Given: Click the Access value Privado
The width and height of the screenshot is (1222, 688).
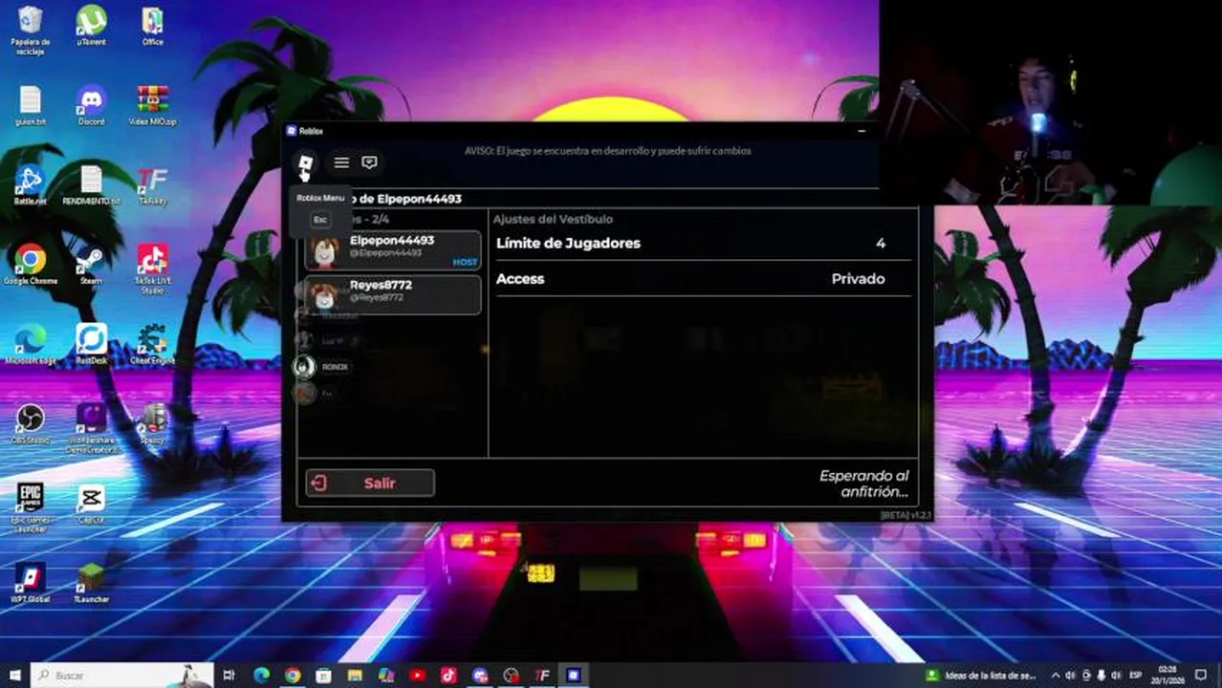Looking at the screenshot, I should [858, 279].
